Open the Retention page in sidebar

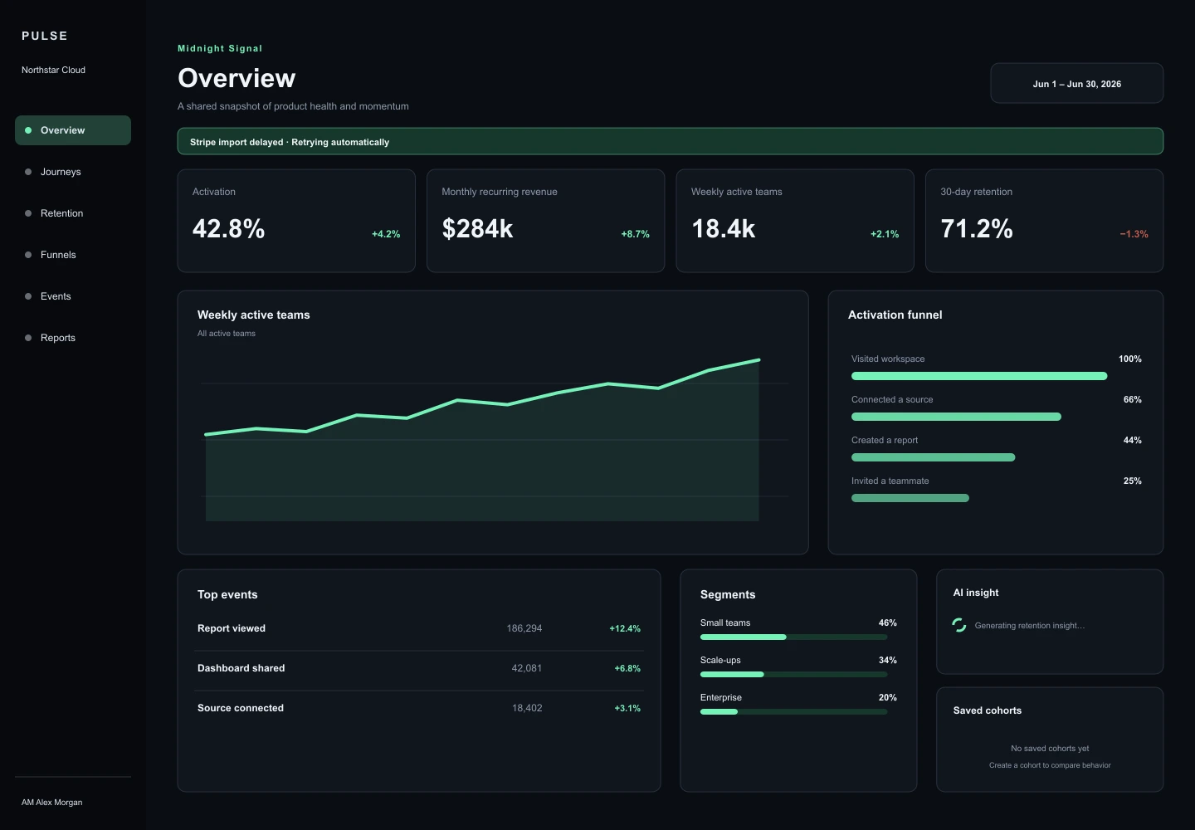pyautogui.click(x=73, y=213)
